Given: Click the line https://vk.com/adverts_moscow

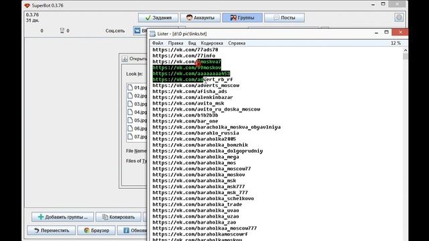Looking at the screenshot, I should [196, 86].
